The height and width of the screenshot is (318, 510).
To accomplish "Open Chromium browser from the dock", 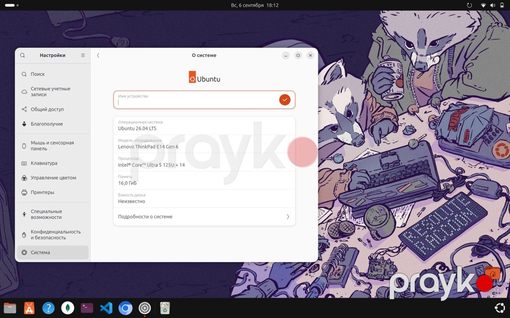I will click(125, 308).
